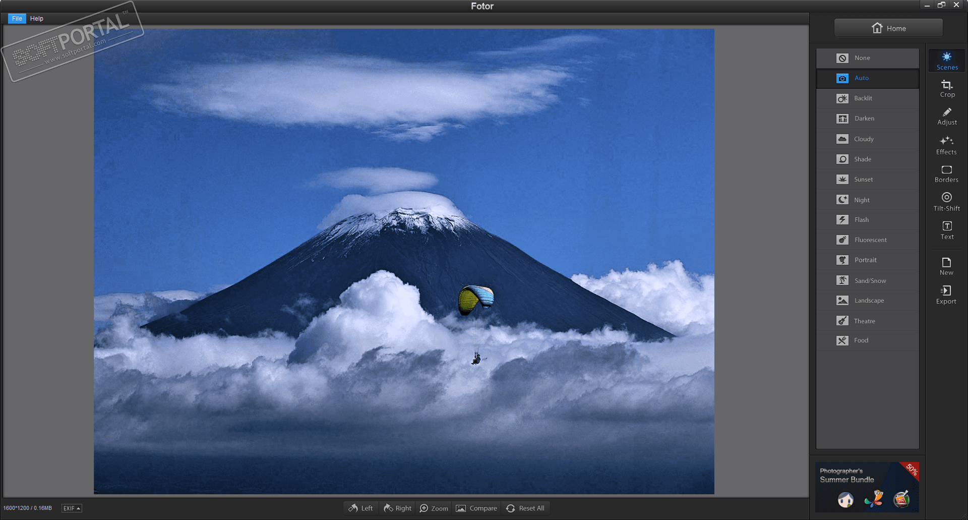Image resolution: width=968 pixels, height=520 pixels.
Task: Select the Night scene icon
Action: pos(842,200)
